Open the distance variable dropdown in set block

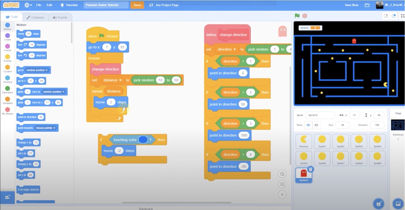[112, 80]
